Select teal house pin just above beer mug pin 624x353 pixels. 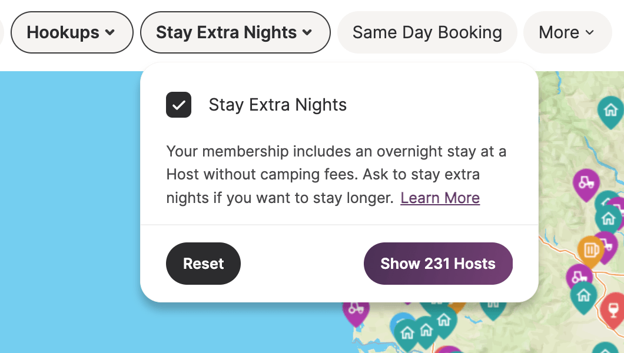point(609,219)
